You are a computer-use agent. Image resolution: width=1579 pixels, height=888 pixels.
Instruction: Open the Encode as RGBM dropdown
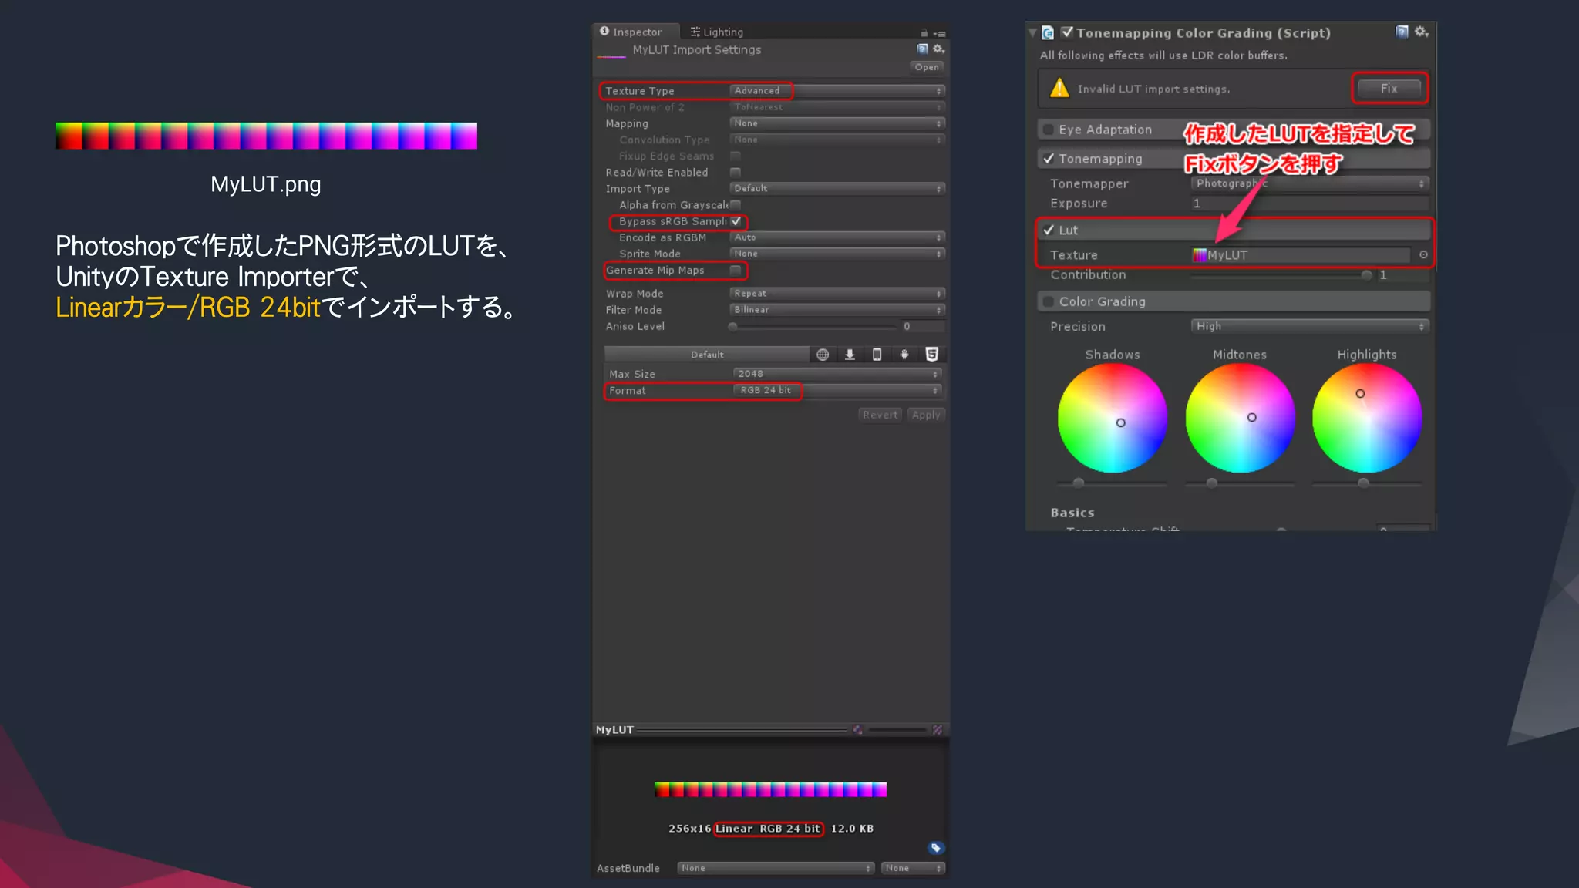pos(837,237)
